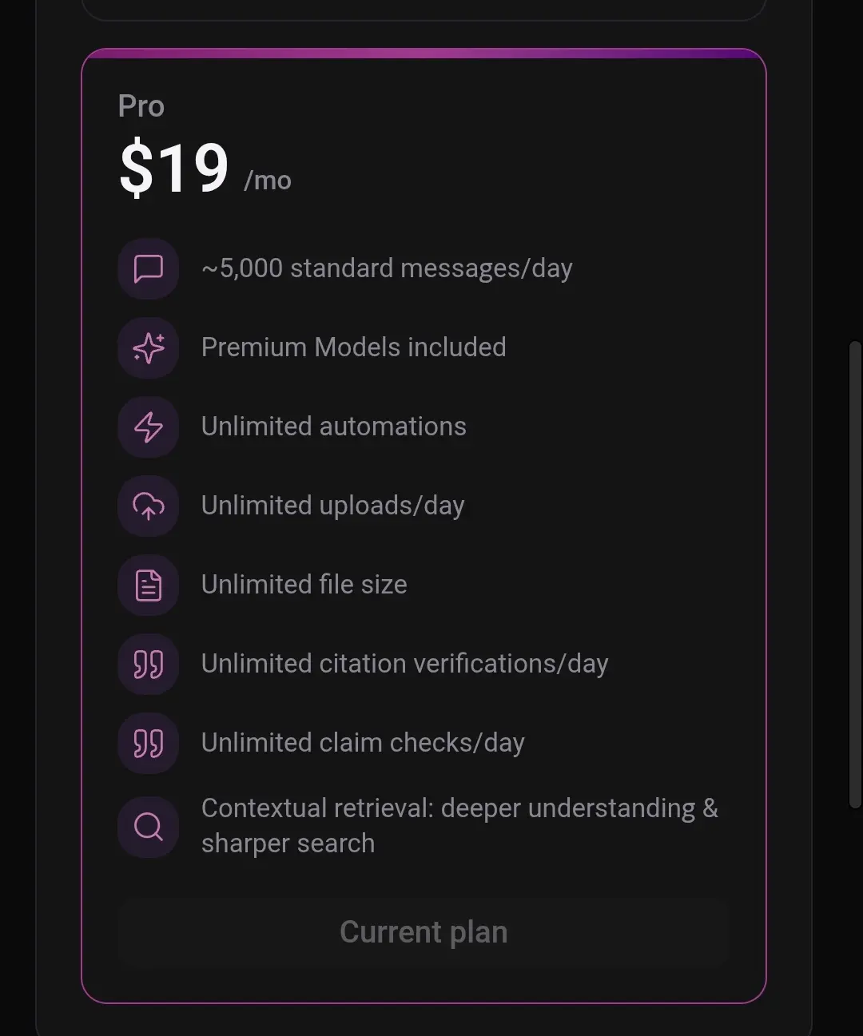The image size is (863, 1036).
Task: Click the Unlimited file size text
Action: 304,585
